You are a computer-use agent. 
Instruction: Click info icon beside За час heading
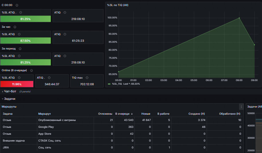pos(15,27)
